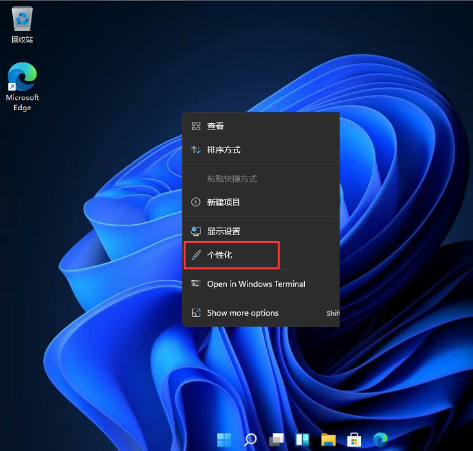Expand the 排序方式 sort-by submenu
This screenshot has height=451, width=473.
224,150
